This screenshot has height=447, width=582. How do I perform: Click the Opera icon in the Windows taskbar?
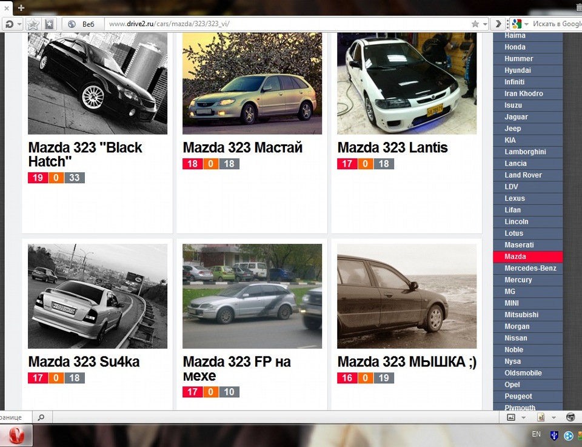coord(16,435)
